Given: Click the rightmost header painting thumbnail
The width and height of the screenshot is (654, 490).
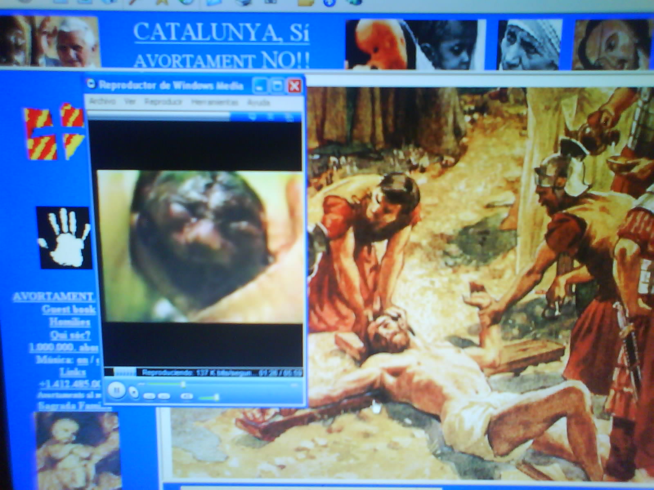Looking at the screenshot, I should 612,44.
